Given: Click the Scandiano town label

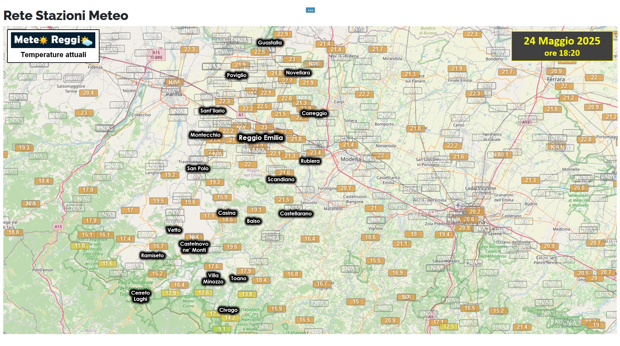Looking at the screenshot, I should click(281, 179).
